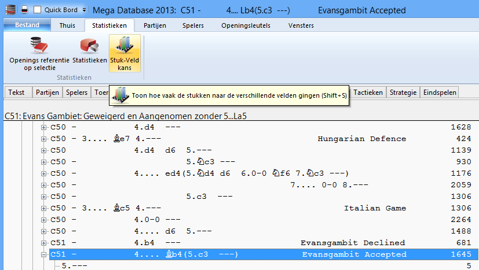Select the Statistieken ribbon tab
Screen dimensions: 479x270
tap(109, 25)
